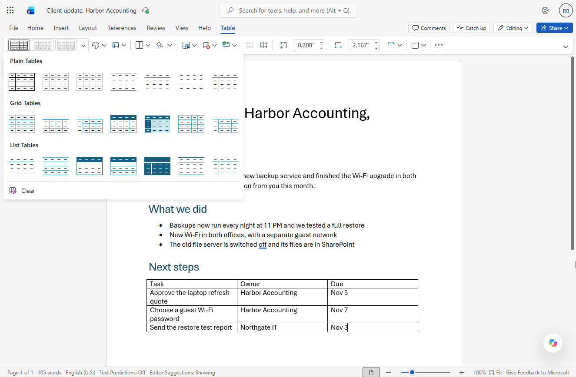This screenshot has height=377, width=576.
Task: Open the settings gear
Action: click(545, 10)
